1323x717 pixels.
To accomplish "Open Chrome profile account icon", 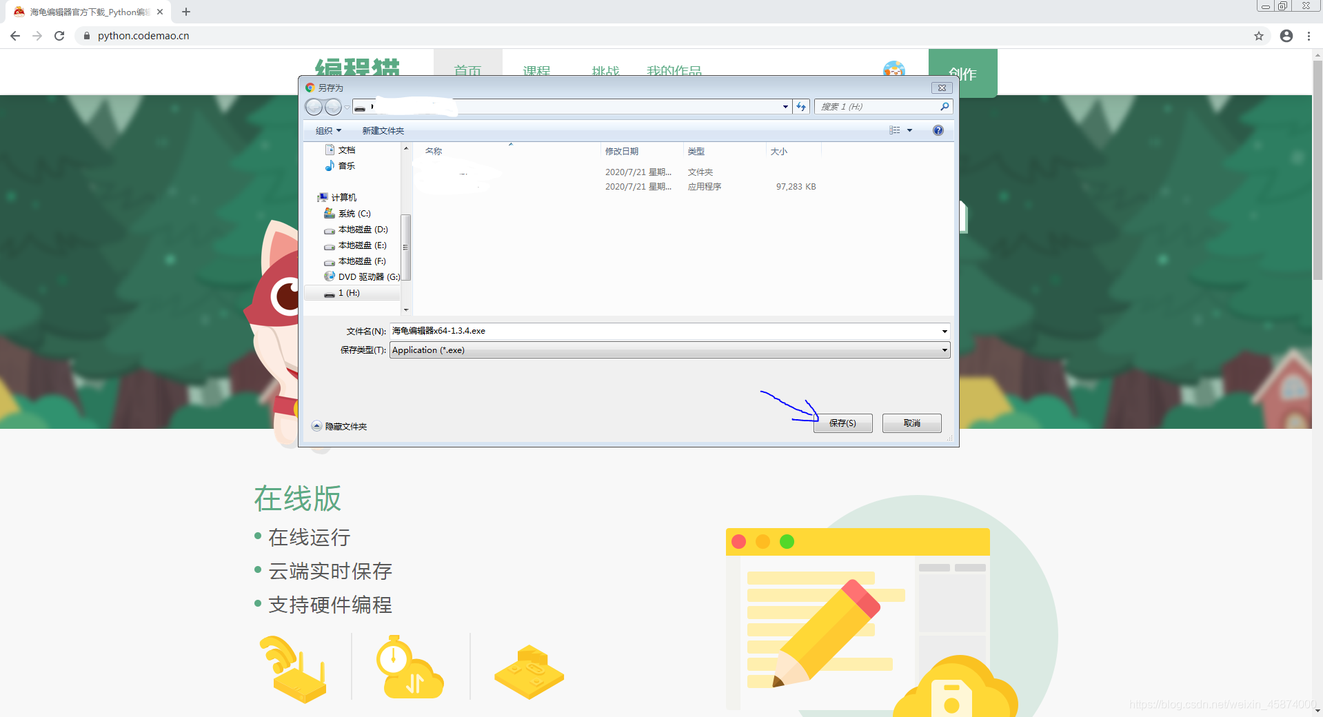I will (1286, 36).
